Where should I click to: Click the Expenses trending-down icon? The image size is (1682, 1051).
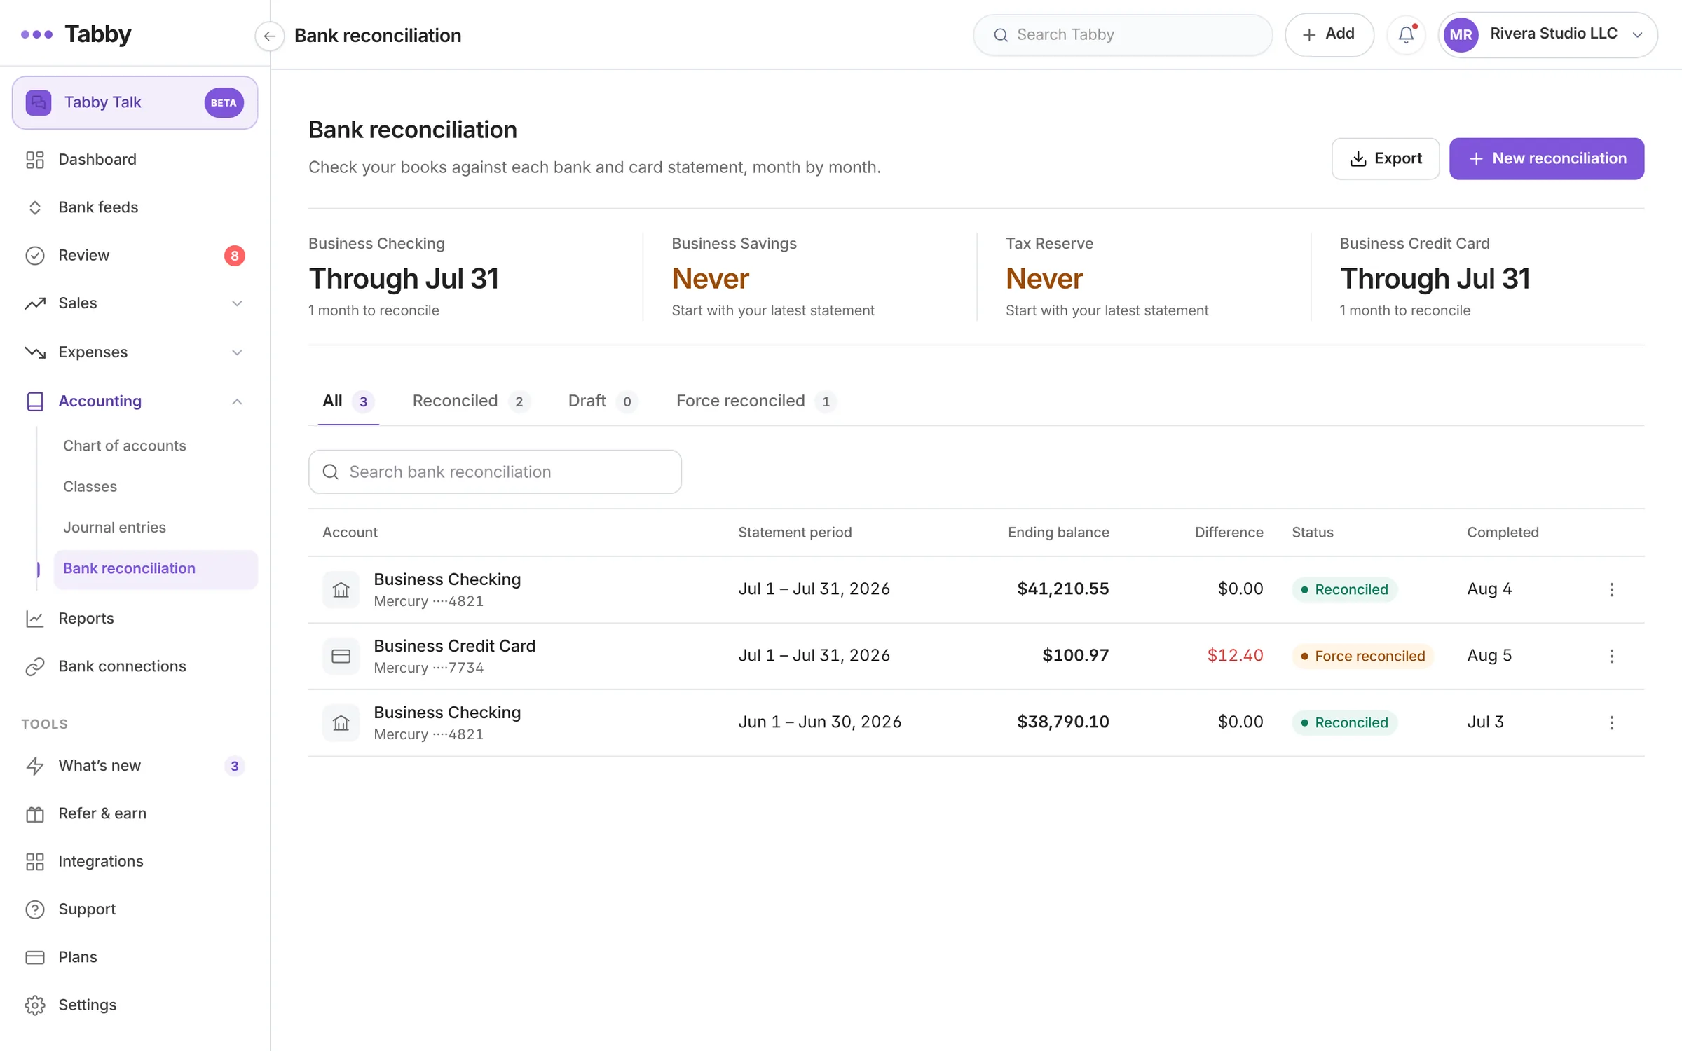click(x=35, y=352)
